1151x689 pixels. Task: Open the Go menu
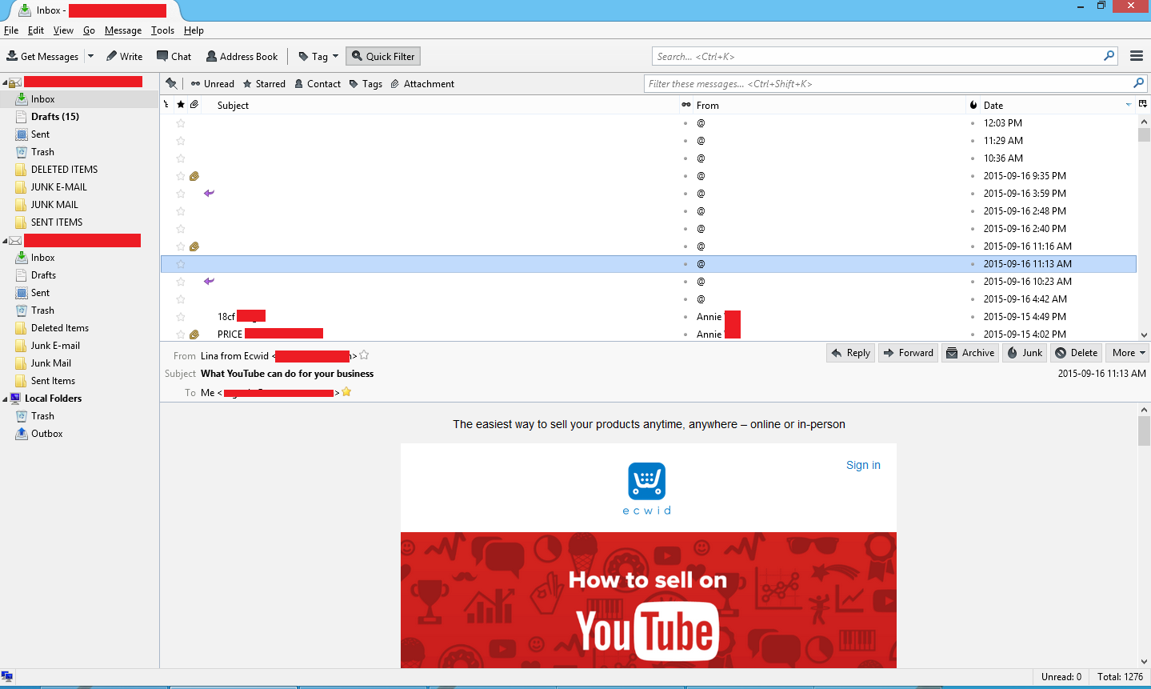(x=89, y=30)
